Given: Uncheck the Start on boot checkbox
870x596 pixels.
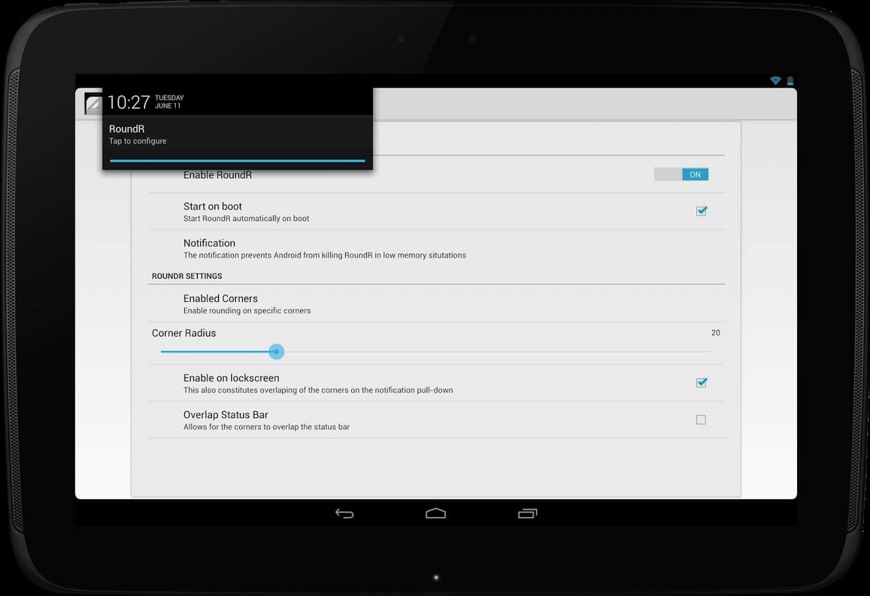Looking at the screenshot, I should (x=701, y=211).
